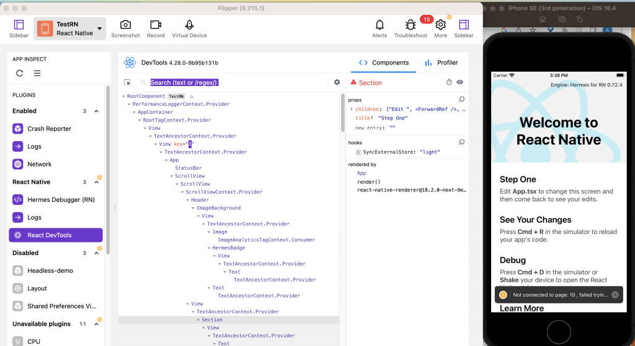Activate the select-element inspector tool
This screenshot has width=635, height=346.
pos(127,82)
